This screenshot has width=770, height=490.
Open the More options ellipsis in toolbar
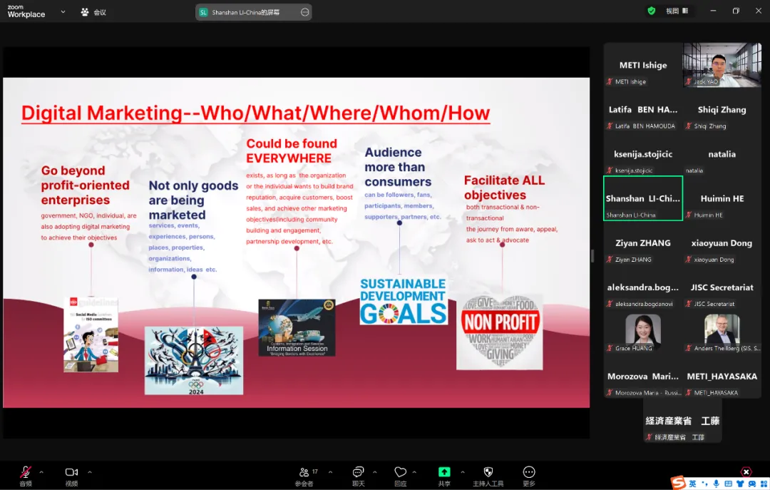(x=529, y=475)
